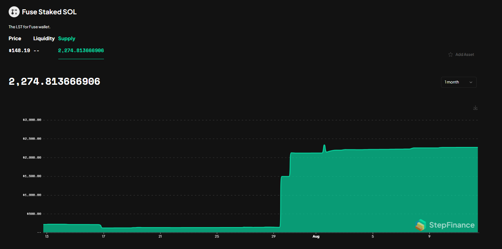Click the StepFinance cube logo watermark
The height and width of the screenshot is (249, 502).
click(421, 225)
